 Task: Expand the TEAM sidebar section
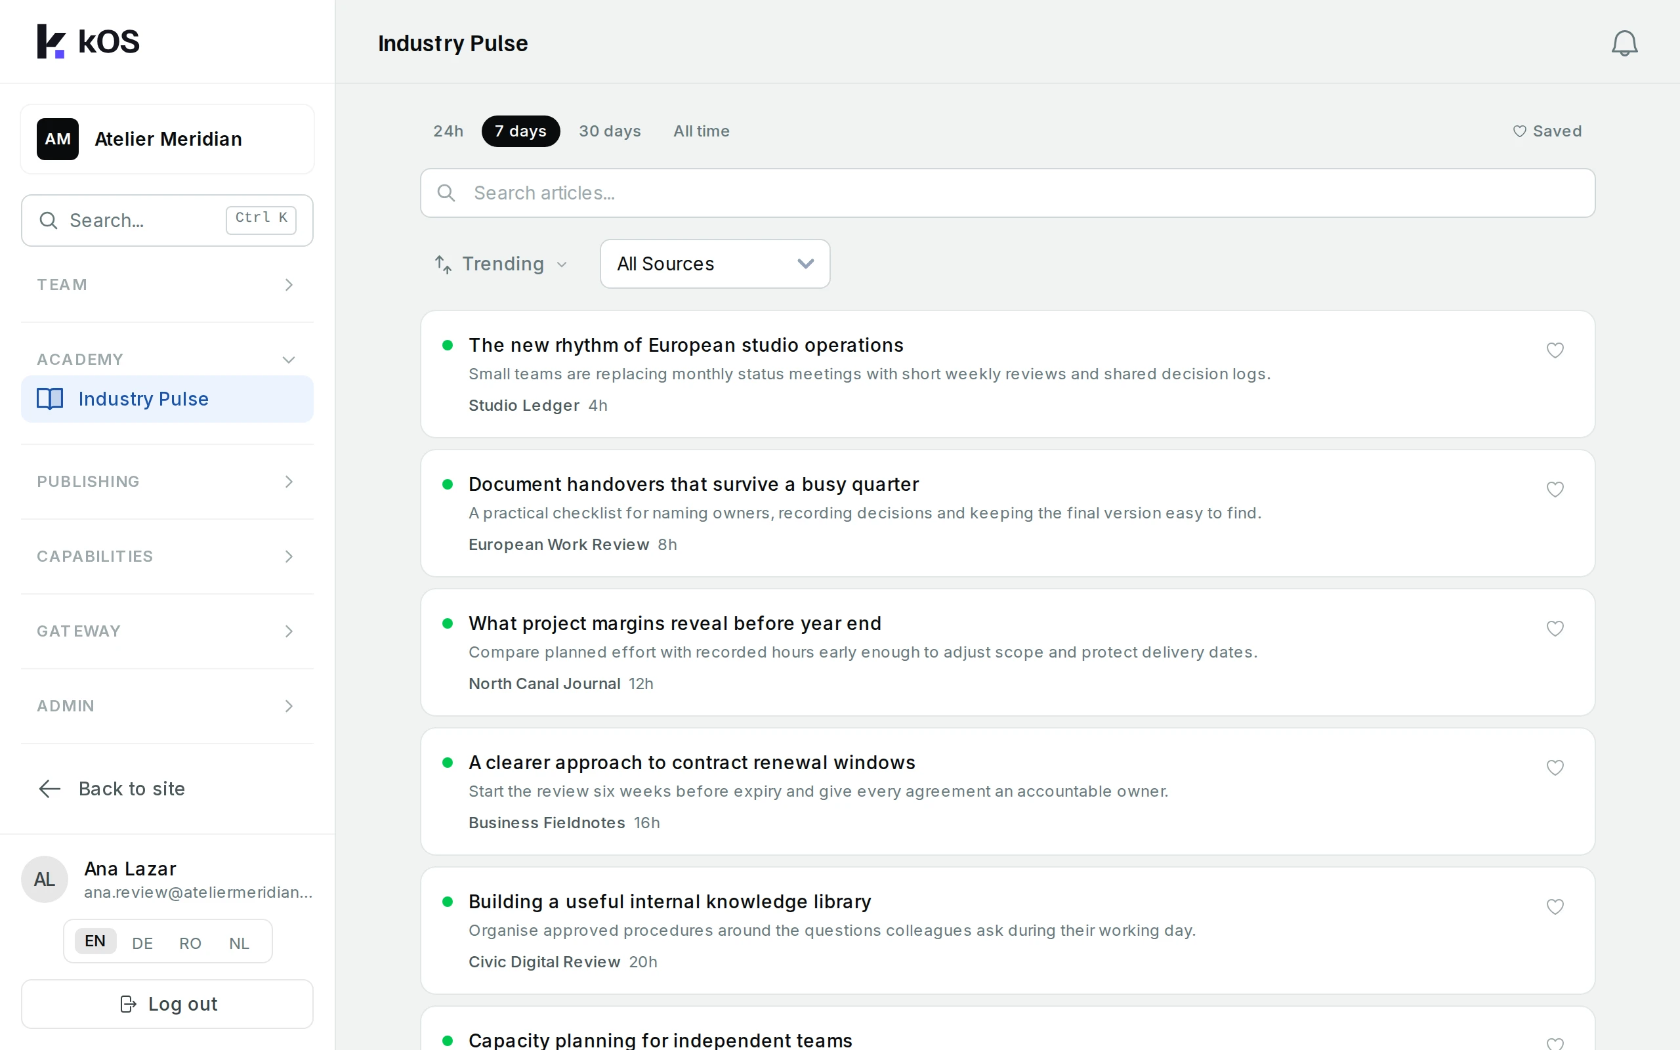[x=167, y=285]
